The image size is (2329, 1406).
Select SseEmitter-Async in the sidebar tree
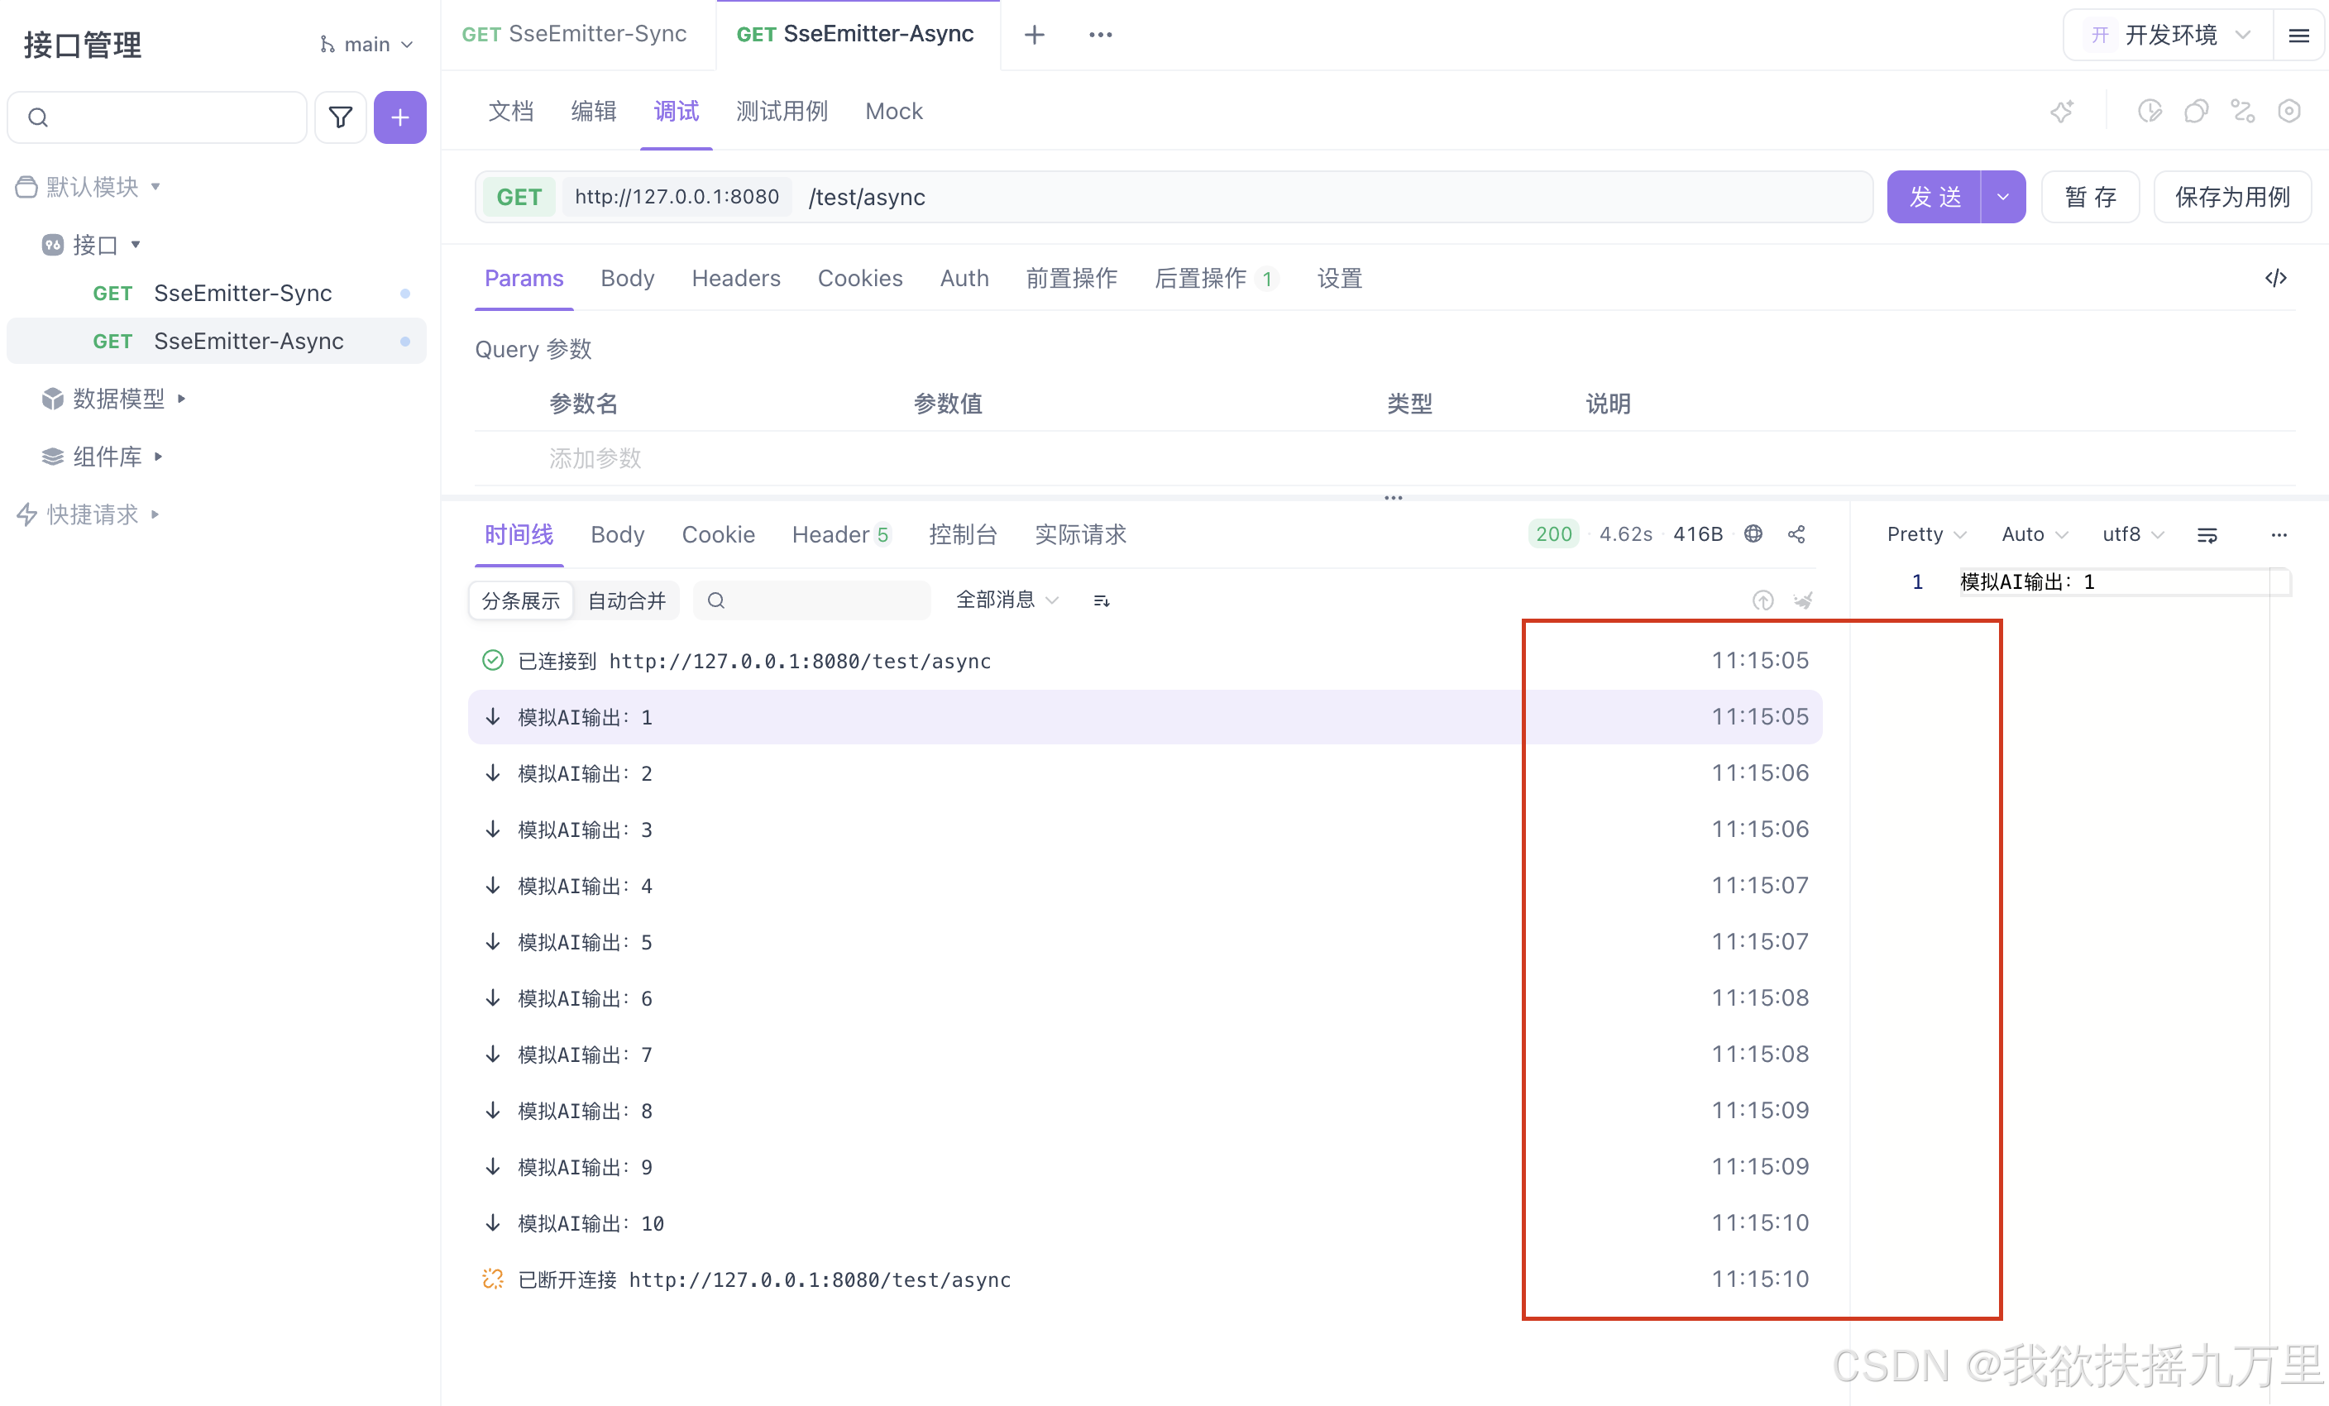[217, 341]
